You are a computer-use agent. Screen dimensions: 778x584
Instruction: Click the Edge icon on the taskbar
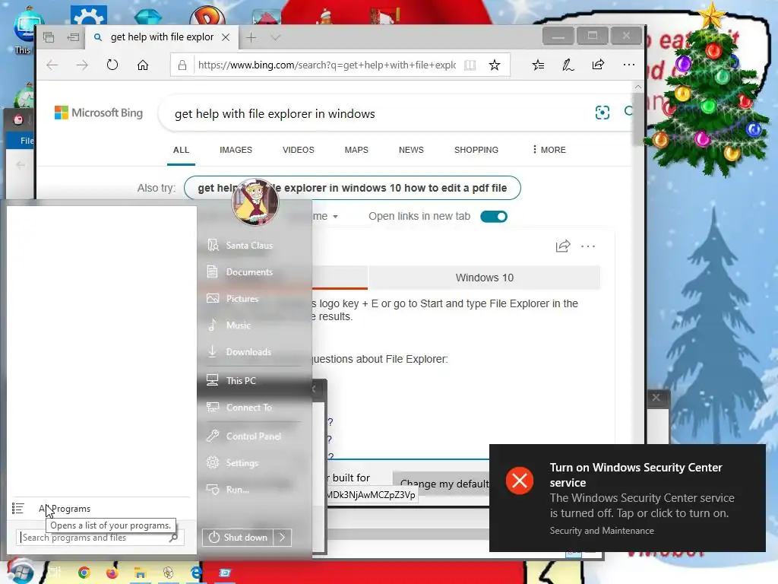[197, 573]
